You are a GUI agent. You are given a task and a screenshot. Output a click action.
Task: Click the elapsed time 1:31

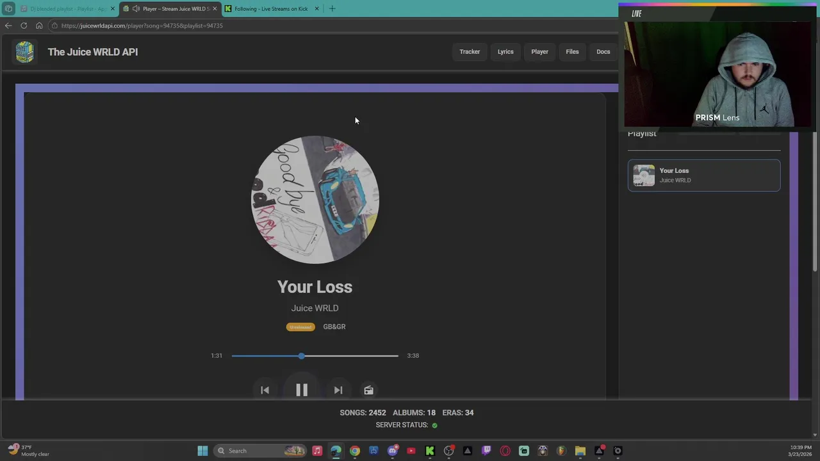[x=217, y=355]
